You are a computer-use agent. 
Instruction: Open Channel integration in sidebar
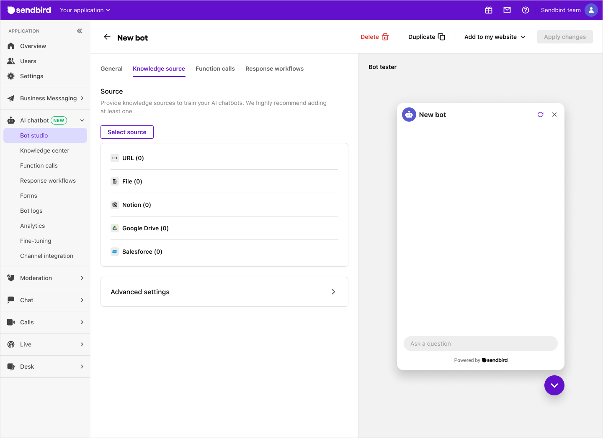(x=47, y=256)
